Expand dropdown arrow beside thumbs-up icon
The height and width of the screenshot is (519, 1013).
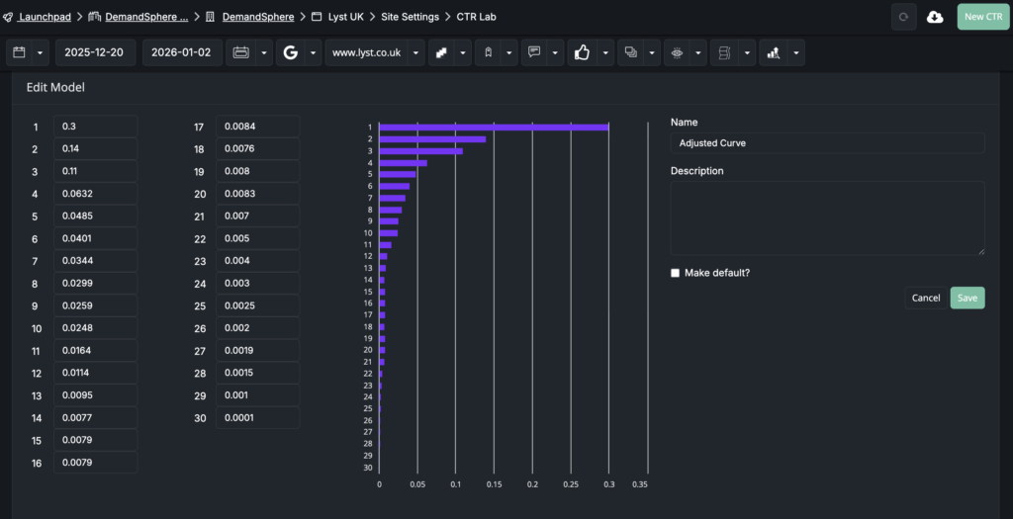click(603, 52)
